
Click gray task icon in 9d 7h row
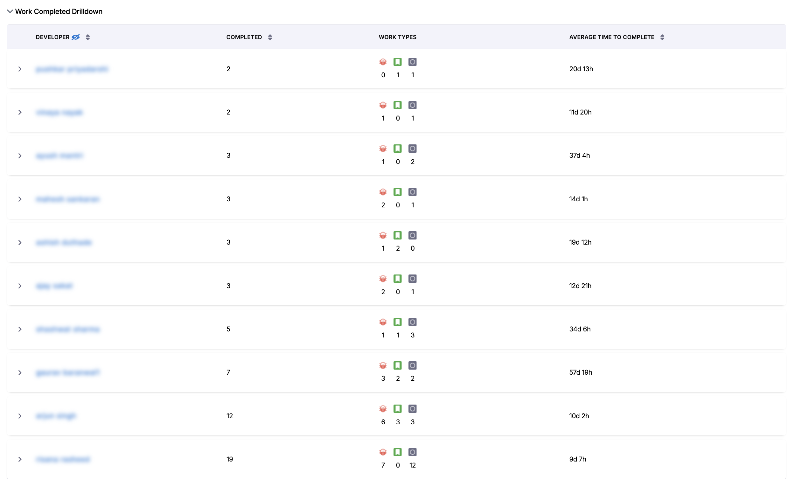pyautogui.click(x=413, y=452)
